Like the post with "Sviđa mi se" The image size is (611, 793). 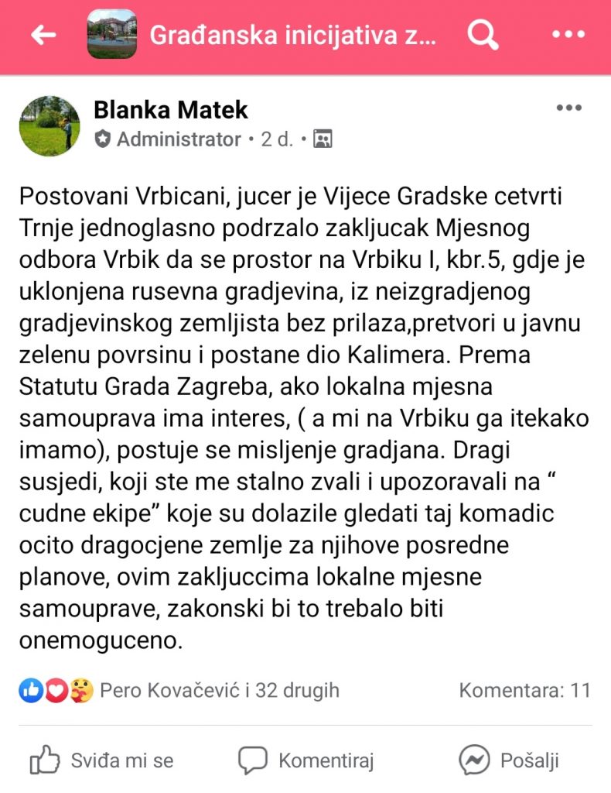(101, 760)
